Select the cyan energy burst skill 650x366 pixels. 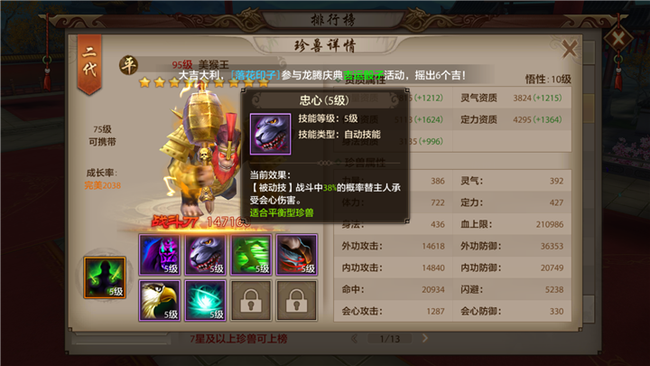point(205,300)
